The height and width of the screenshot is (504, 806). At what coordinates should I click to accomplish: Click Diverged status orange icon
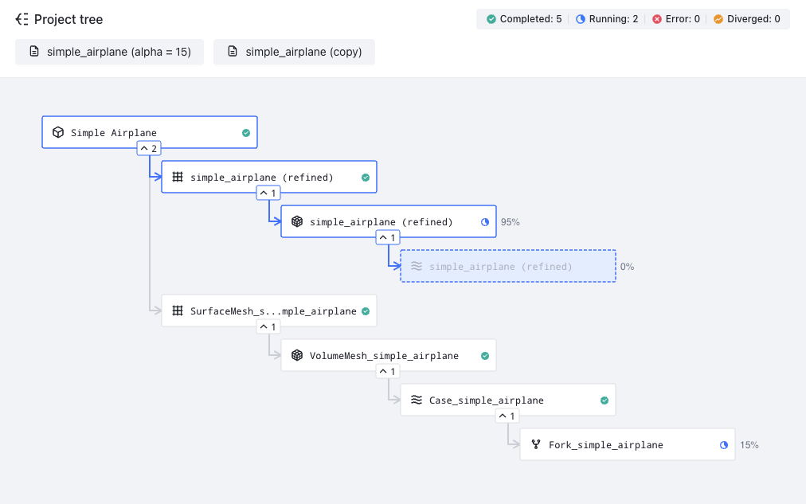point(718,19)
